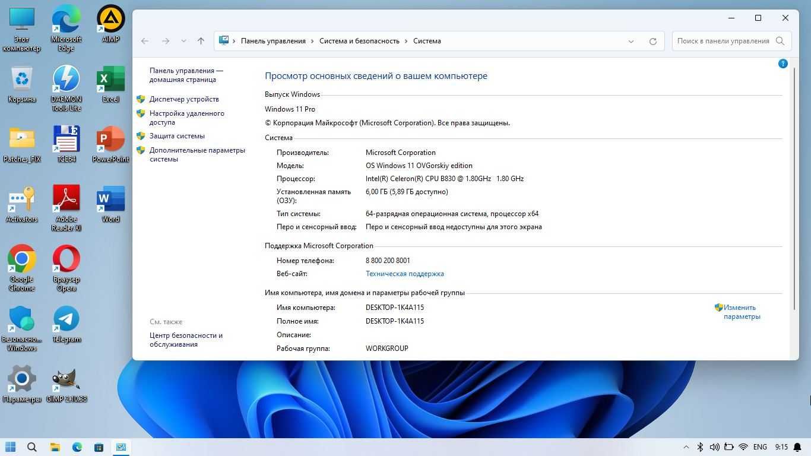Click Изменить параметры link
The height and width of the screenshot is (456, 811).
(742, 312)
